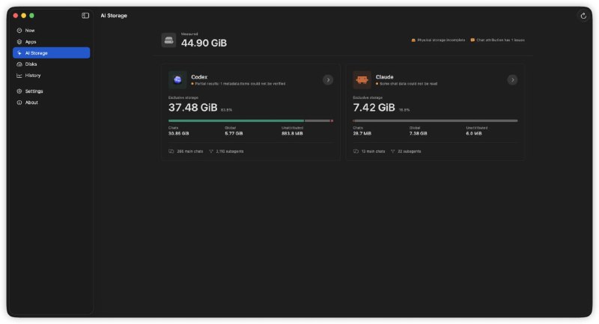This screenshot has height=324, width=599.
Task: Expand Claude details with the chevron
Action: (x=512, y=80)
